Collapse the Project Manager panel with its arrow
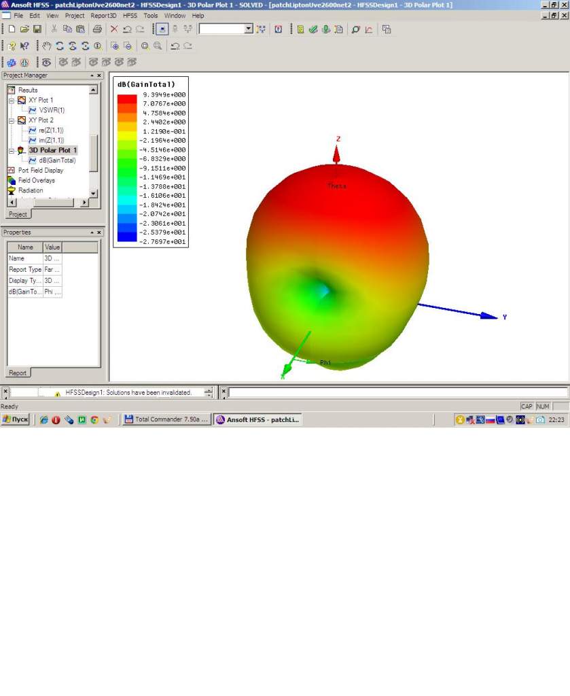The width and height of the screenshot is (570, 696). coord(92,75)
